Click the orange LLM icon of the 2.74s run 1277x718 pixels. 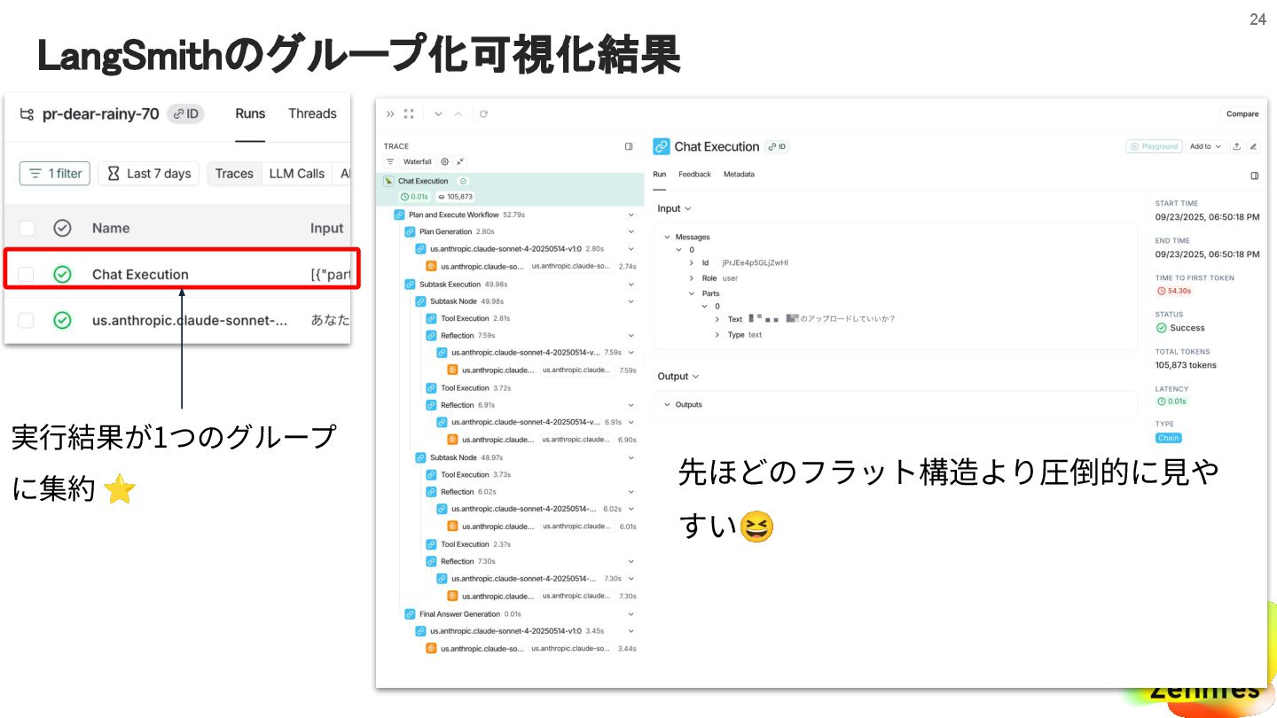[431, 266]
